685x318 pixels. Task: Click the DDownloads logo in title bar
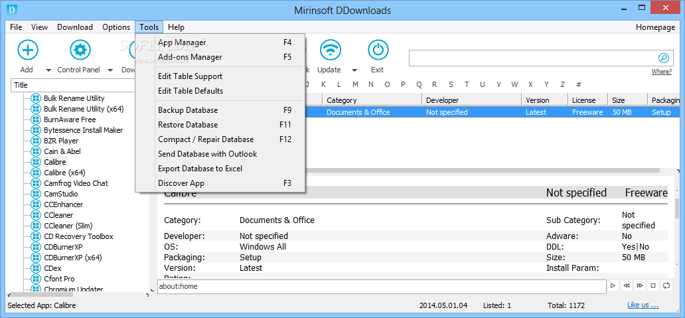12,9
